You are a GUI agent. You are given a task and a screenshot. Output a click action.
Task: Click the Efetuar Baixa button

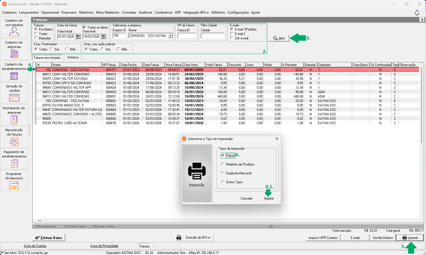(48, 238)
